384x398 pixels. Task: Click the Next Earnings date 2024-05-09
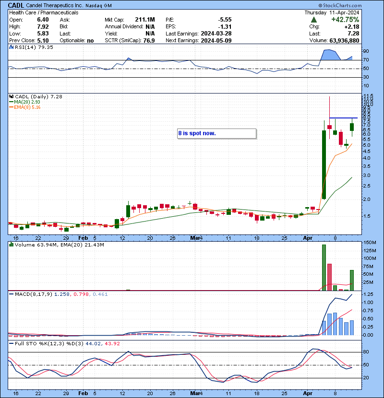click(216, 41)
